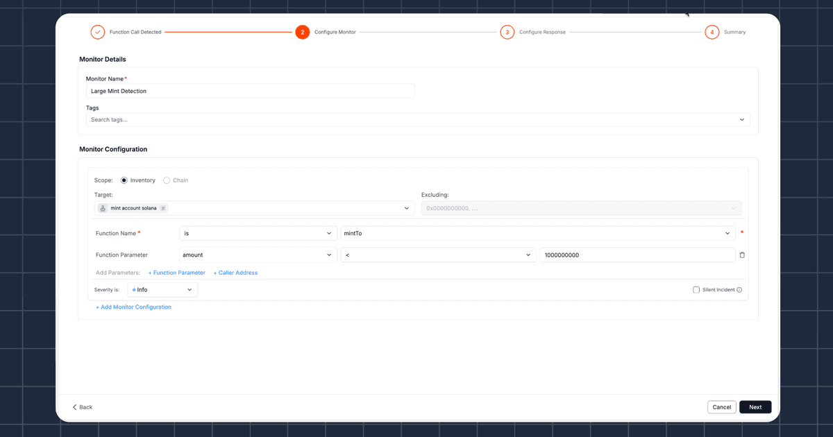Enable the Silent Incident checkbox
This screenshot has width=833, height=437.
click(696, 290)
